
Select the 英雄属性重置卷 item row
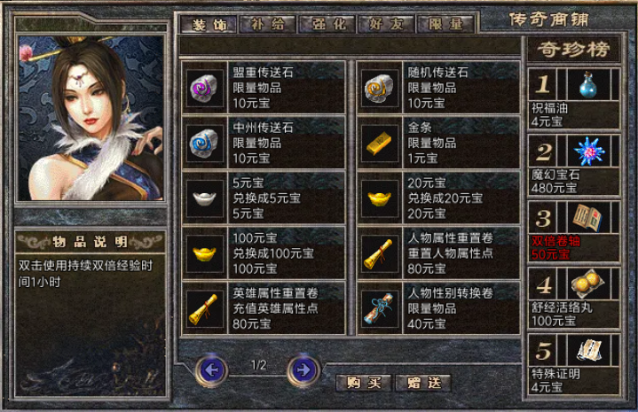[264, 309]
